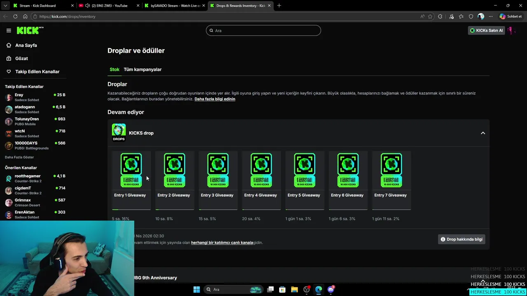Image resolution: width=527 pixels, height=296 pixels.
Task: Open browser extensions menu
Action: [x=440, y=16]
